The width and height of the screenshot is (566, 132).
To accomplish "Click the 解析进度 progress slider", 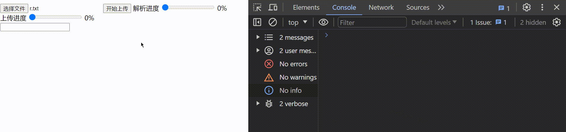I will click(x=190, y=8).
